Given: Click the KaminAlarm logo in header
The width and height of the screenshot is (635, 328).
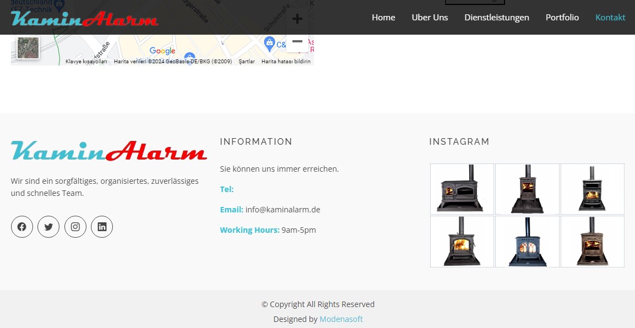Looking at the screenshot, I should [x=85, y=19].
